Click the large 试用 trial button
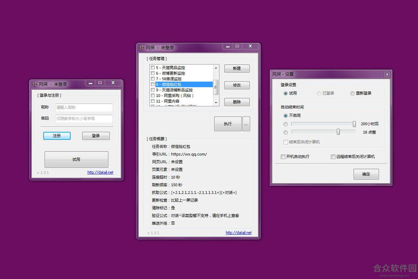The image size is (418, 279). (x=76, y=159)
